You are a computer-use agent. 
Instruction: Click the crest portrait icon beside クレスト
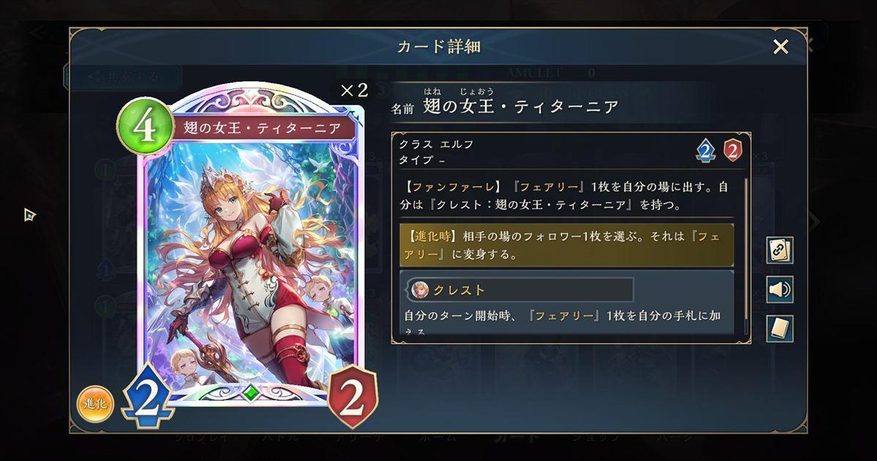click(420, 290)
